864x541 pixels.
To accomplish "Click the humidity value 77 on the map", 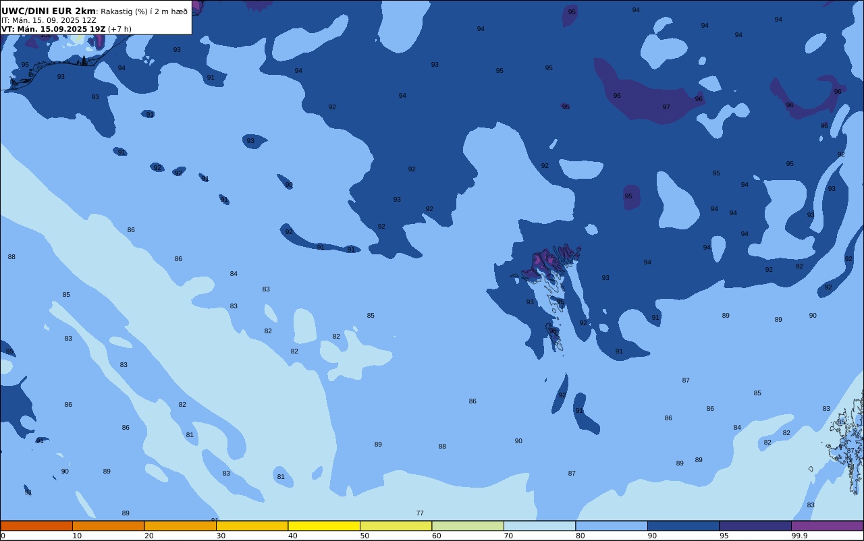I will point(420,513).
